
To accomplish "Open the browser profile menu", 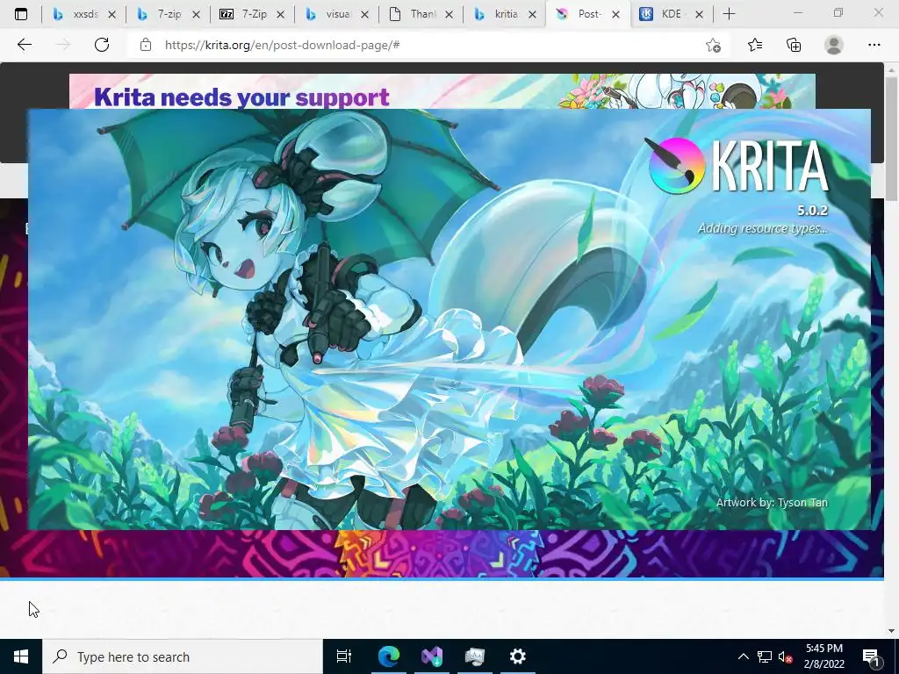I will click(x=834, y=45).
